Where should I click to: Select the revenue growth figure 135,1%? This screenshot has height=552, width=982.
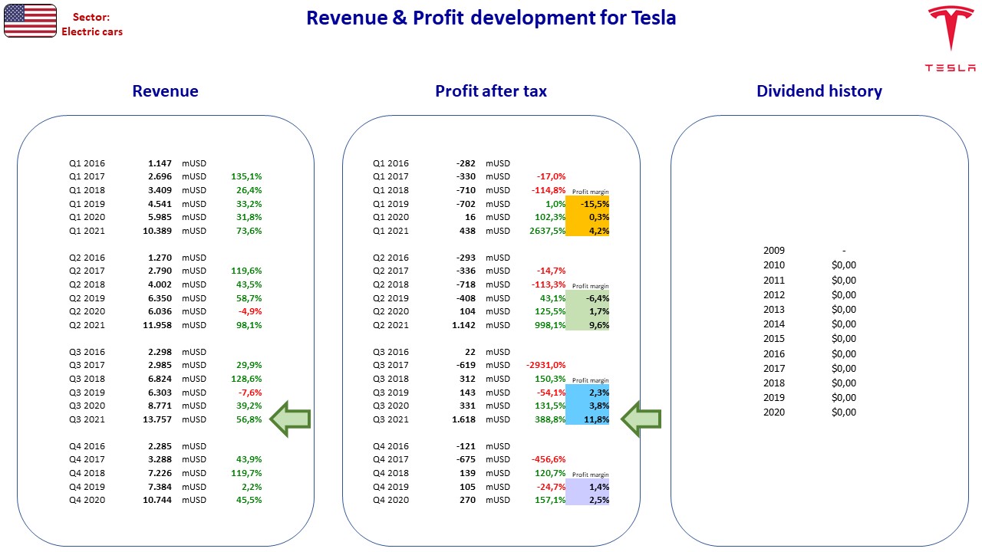(x=246, y=176)
